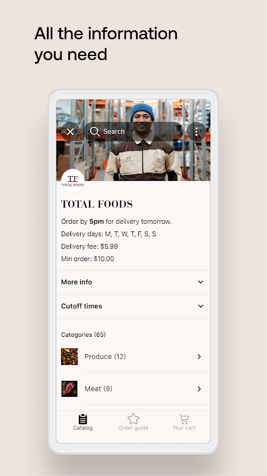Open Meat category via its arrow
The height and width of the screenshot is (476, 267).
(x=199, y=389)
